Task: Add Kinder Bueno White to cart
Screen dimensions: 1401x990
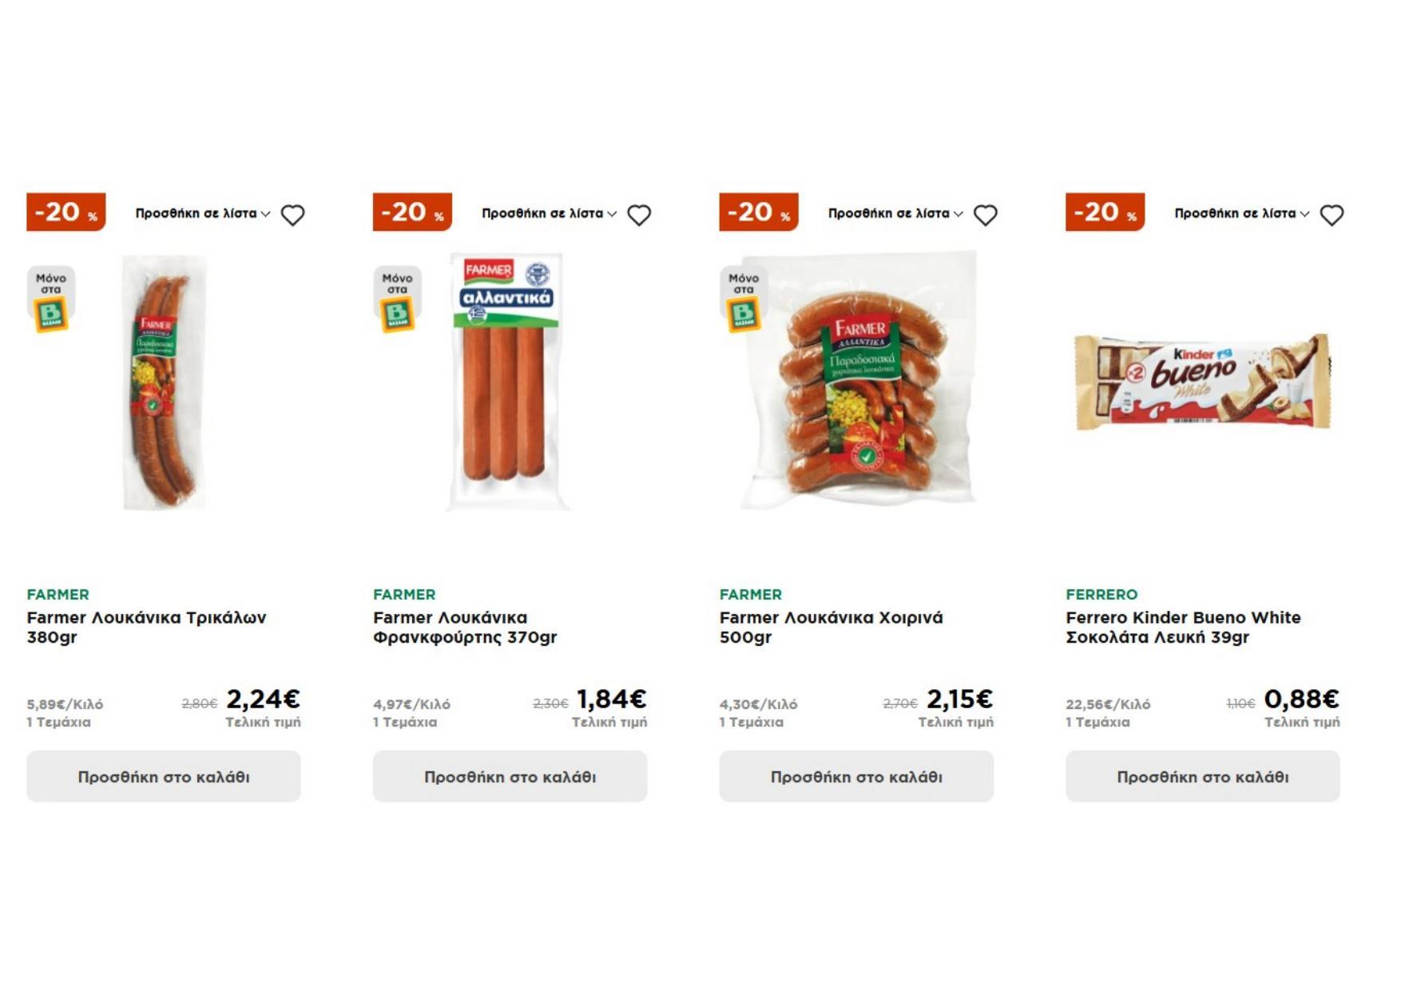Action: (x=1202, y=776)
